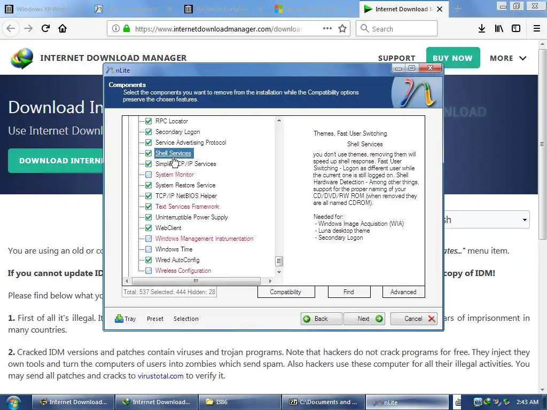Toggle TCP/IP NetBIOS Helper checkbox
The width and height of the screenshot is (547, 410).
coord(149,196)
